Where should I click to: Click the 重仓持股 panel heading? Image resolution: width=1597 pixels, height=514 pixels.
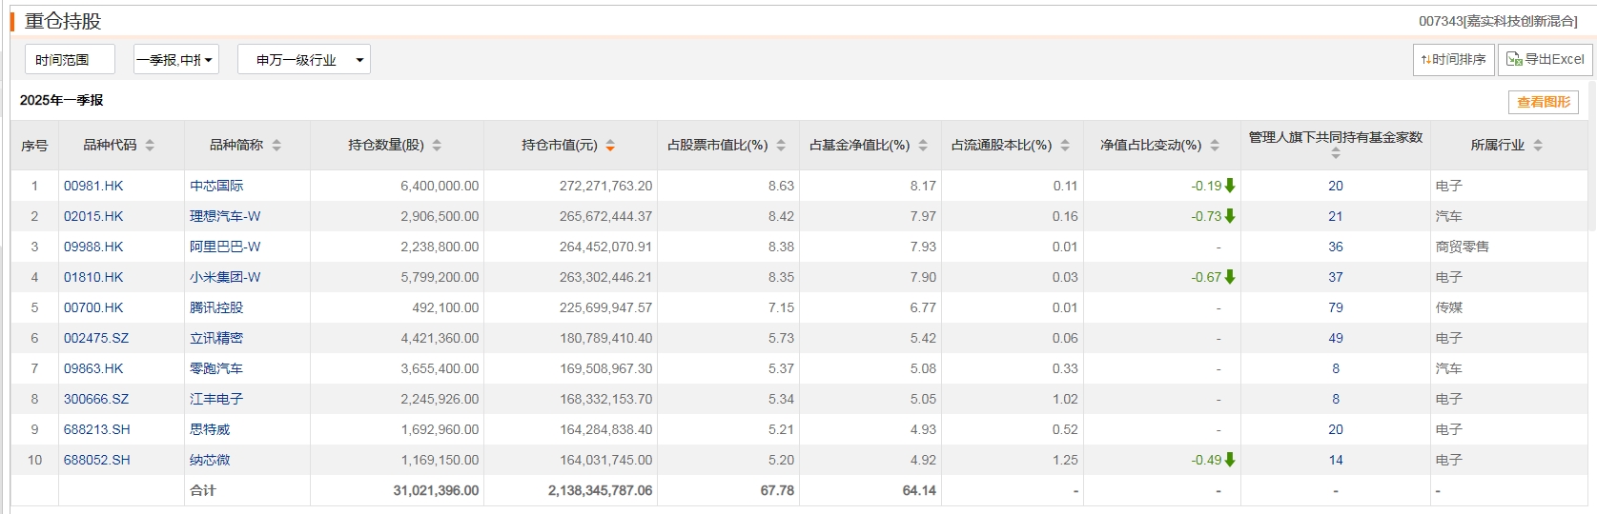point(63,21)
